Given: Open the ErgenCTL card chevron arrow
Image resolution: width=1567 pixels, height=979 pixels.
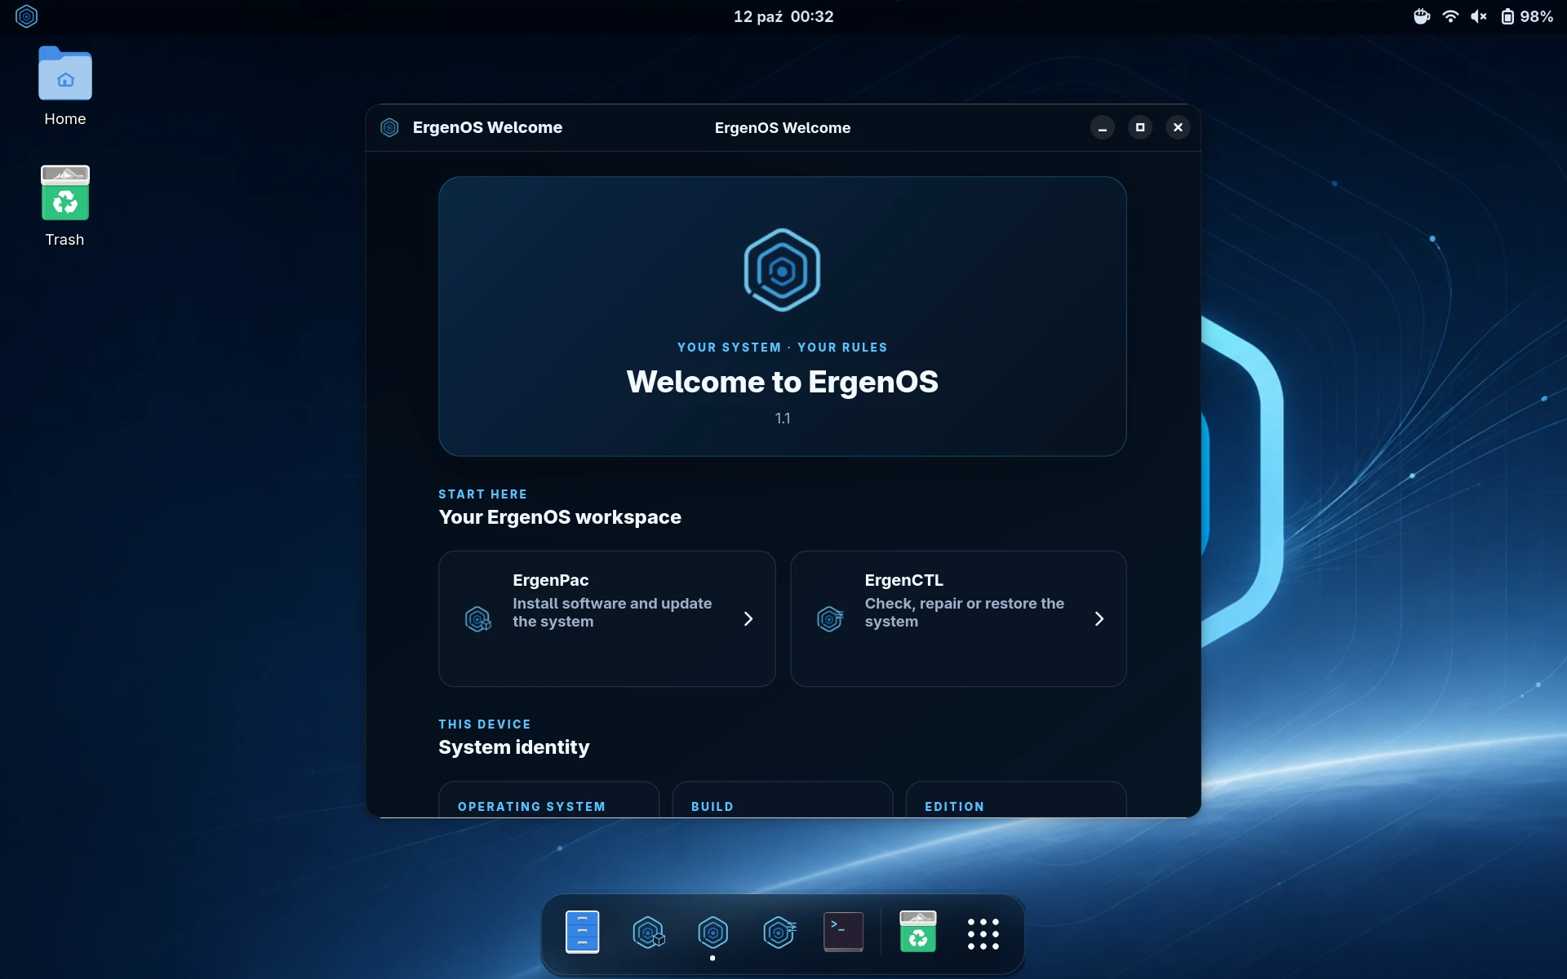Looking at the screenshot, I should [x=1099, y=619].
